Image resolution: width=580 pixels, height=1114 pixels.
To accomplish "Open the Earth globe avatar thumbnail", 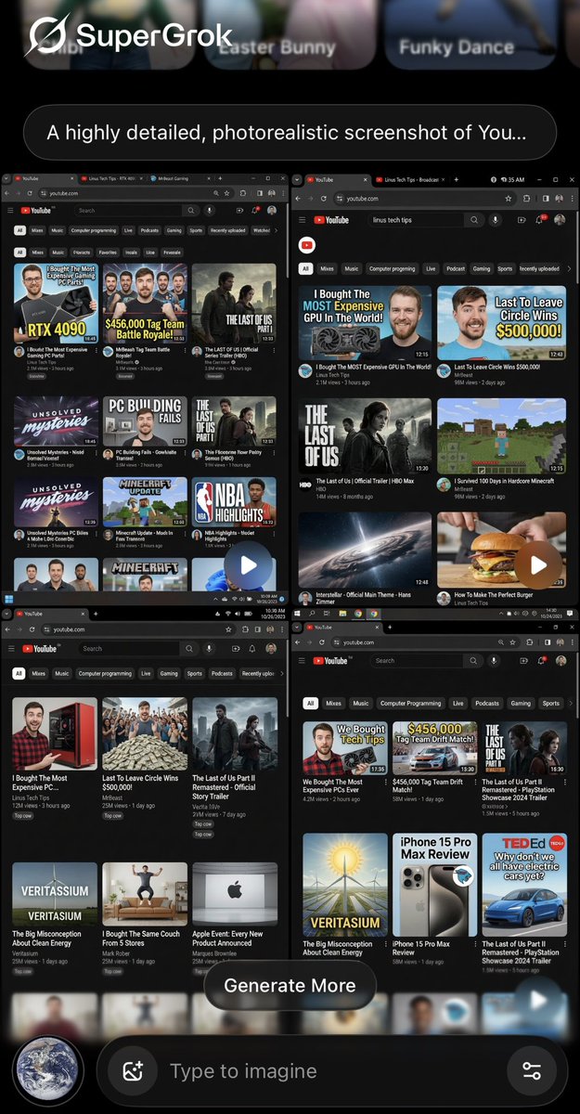I will pos(48,1072).
